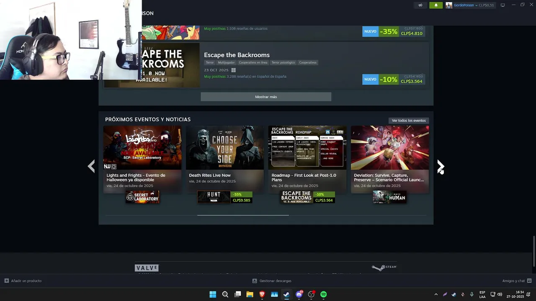
Task: Switch ESP LAA keyboard language
Action: click(x=482, y=294)
